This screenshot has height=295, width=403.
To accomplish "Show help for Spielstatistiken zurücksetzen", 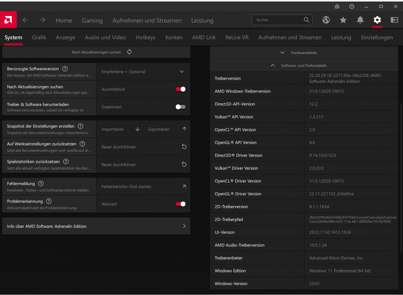I will point(66,162).
